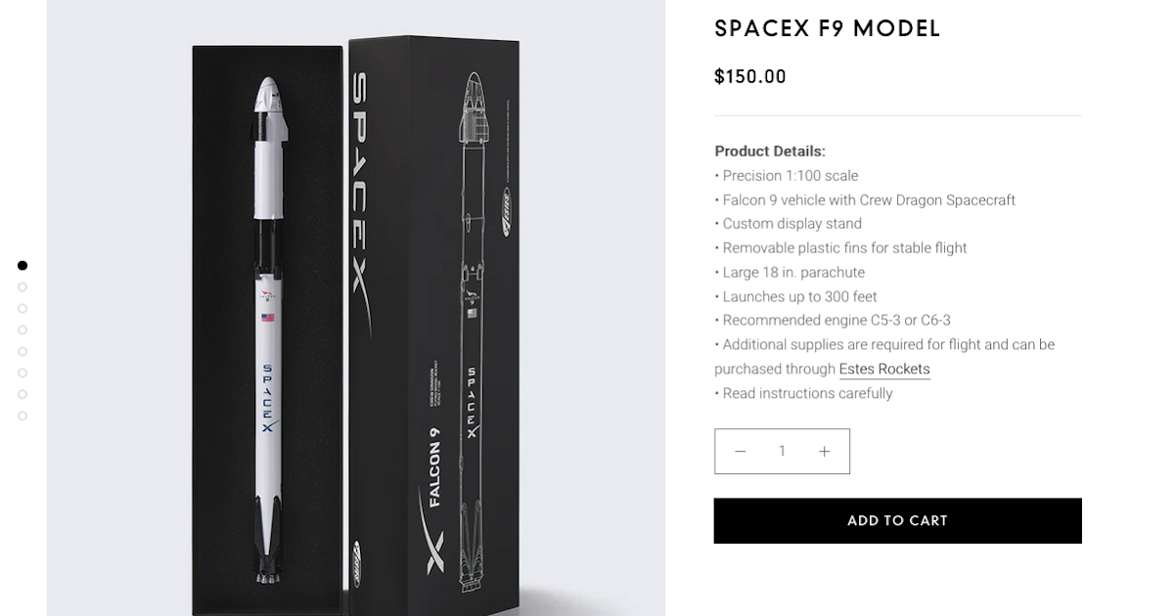The image size is (1174, 616).
Task: Show the fourth gallery image via its dot
Action: click(x=23, y=330)
